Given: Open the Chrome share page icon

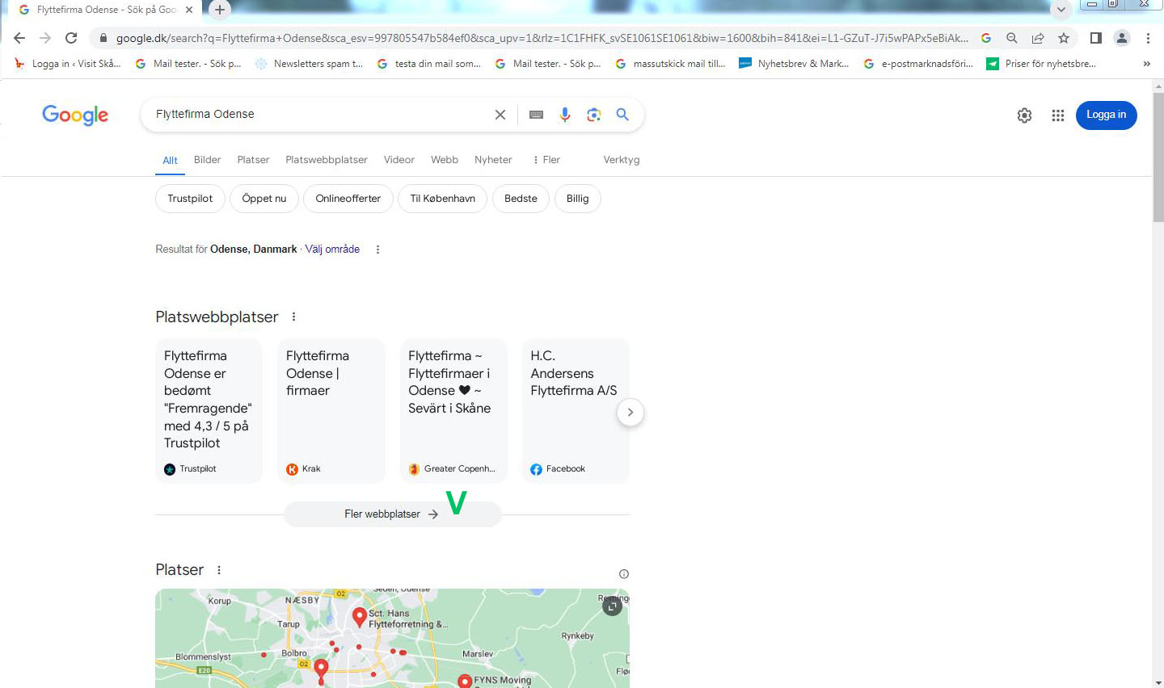Looking at the screenshot, I should pos(1038,38).
